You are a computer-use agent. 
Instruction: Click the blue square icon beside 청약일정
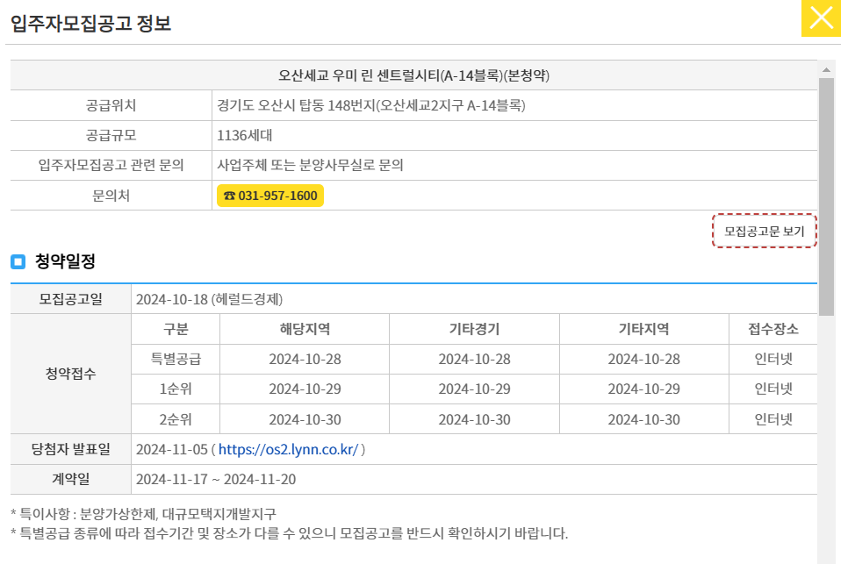(x=18, y=261)
